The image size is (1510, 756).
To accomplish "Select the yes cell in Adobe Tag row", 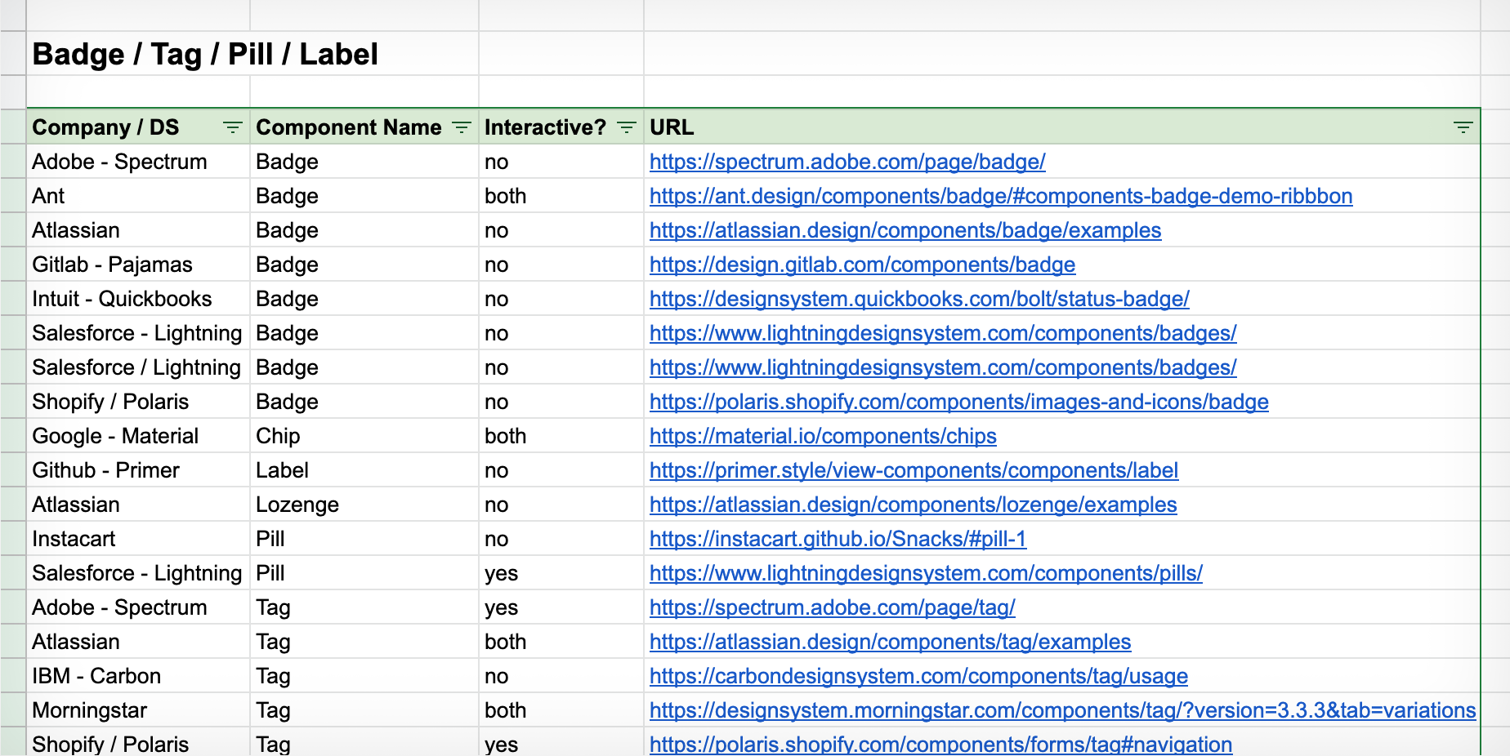I will click(x=561, y=607).
